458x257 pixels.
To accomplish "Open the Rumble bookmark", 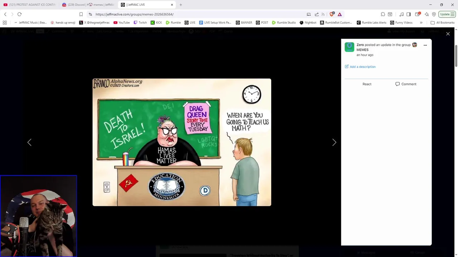I will pos(173,22).
